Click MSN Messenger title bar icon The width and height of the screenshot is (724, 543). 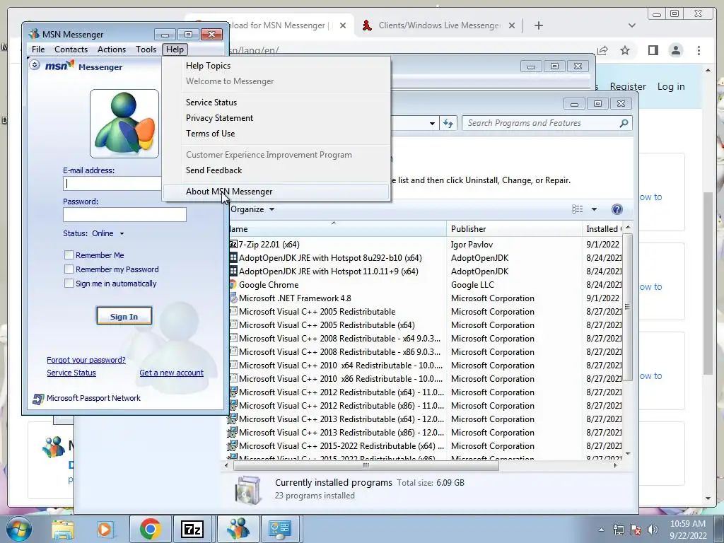34,34
